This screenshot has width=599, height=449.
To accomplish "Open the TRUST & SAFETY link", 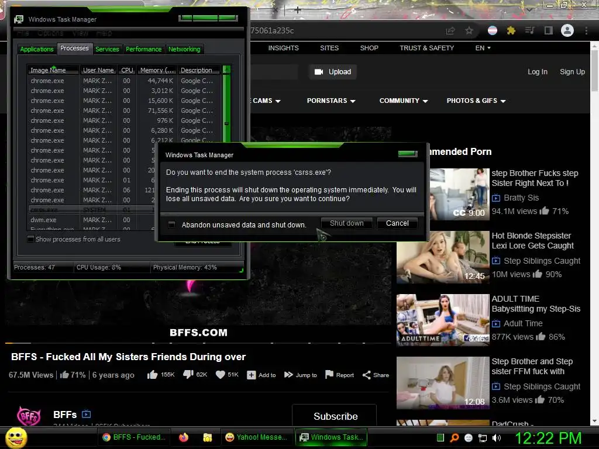I will tap(426, 48).
